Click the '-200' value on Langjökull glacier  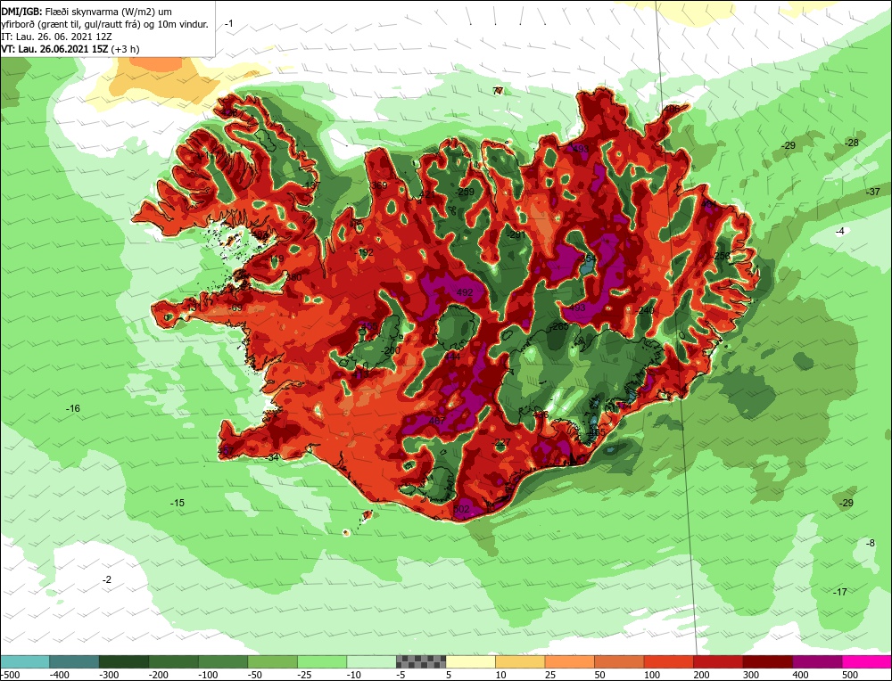(x=391, y=350)
